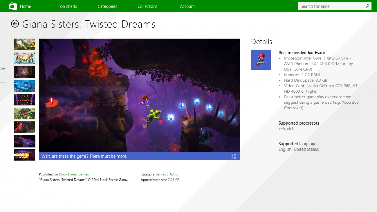The height and width of the screenshot is (212, 377).
Task: Click the search magnifier button
Action: click(x=367, y=6)
